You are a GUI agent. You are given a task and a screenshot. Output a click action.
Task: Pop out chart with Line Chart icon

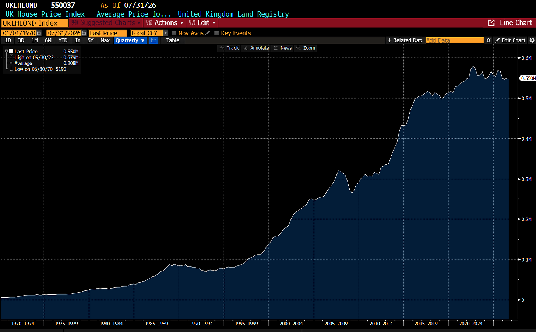tap(491, 23)
